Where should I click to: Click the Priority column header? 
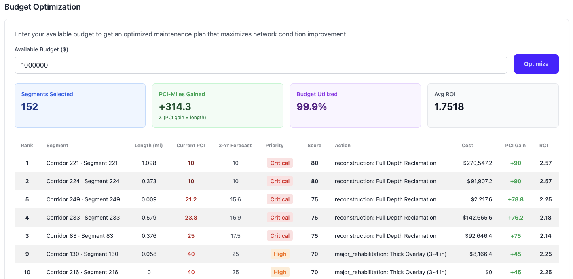[x=275, y=145]
